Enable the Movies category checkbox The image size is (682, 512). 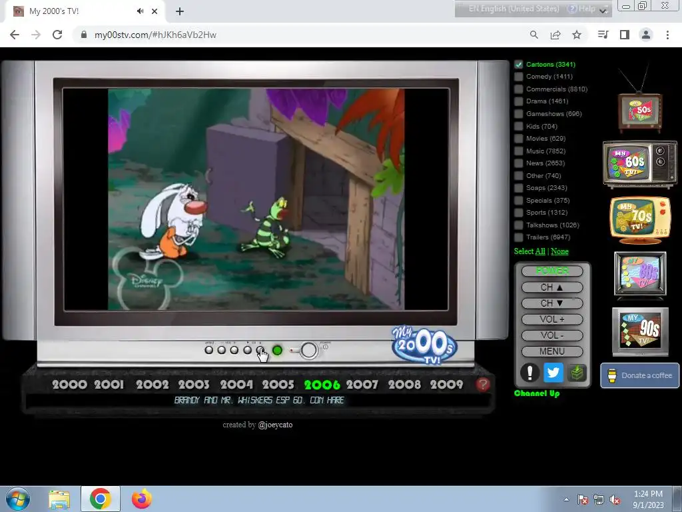518,139
